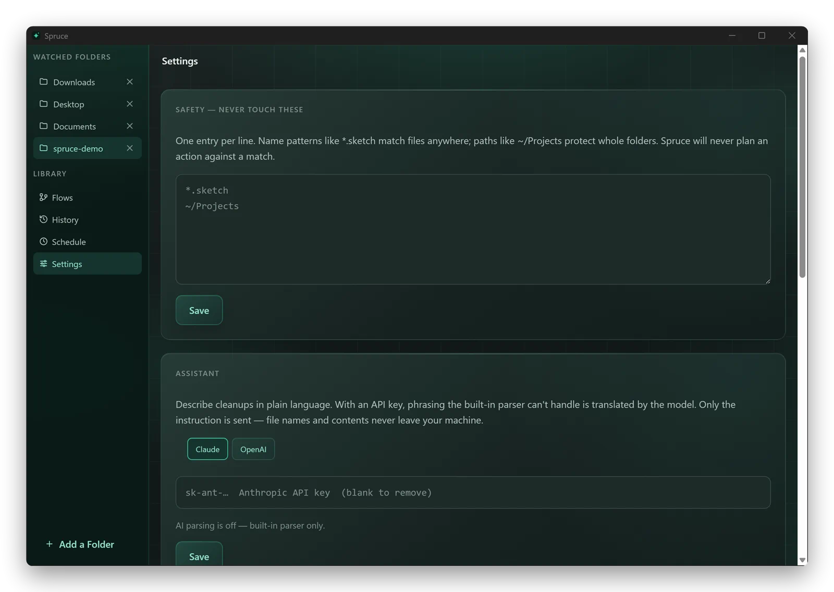Click the scrollbar down arrow

(803, 560)
